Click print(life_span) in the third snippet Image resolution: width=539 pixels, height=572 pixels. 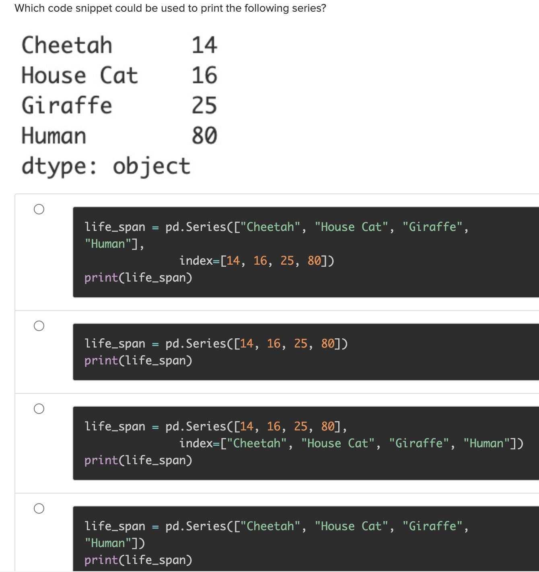click(x=138, y=460)
